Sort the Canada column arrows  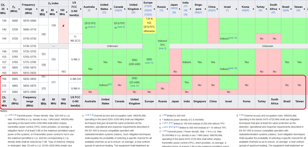tap(125, 9)
